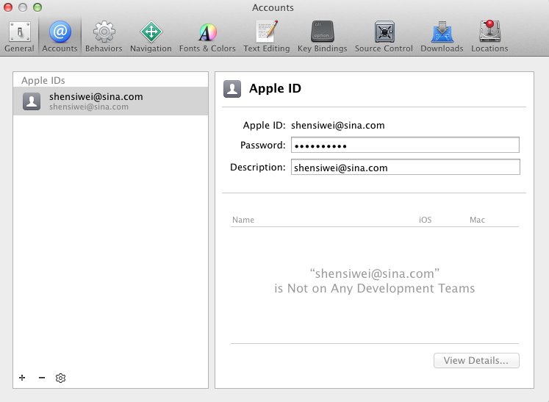
Task: Remove selected account with minus button
Action: pos(42,378)
